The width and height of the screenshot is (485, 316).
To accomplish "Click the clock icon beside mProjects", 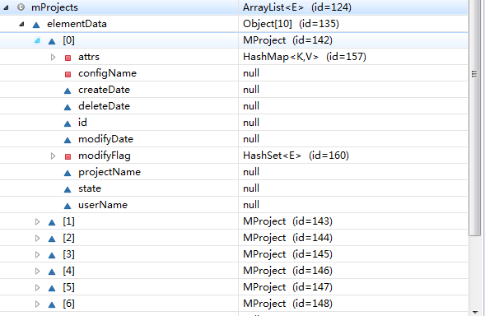I will click(21, 7).
